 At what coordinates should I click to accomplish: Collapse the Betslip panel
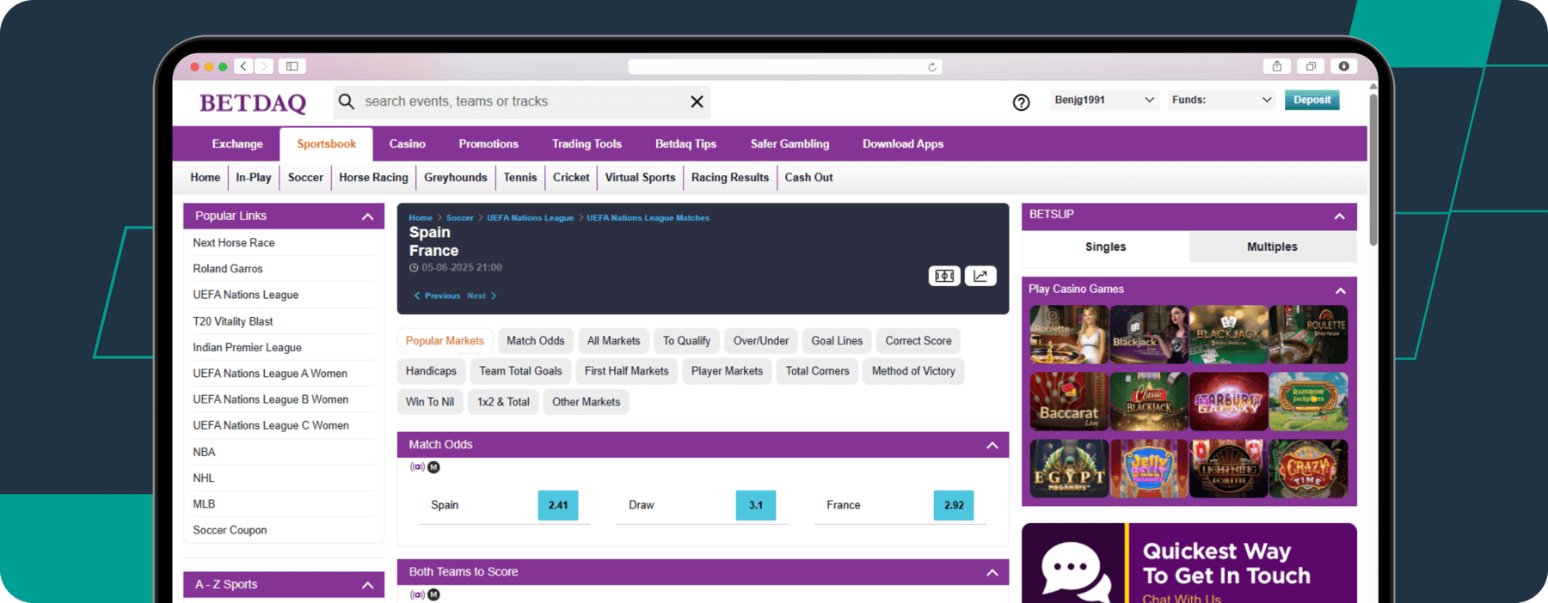click(x=1339, y=216)
